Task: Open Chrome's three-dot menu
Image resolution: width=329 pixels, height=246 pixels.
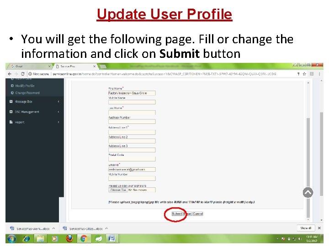Action: 319,74
